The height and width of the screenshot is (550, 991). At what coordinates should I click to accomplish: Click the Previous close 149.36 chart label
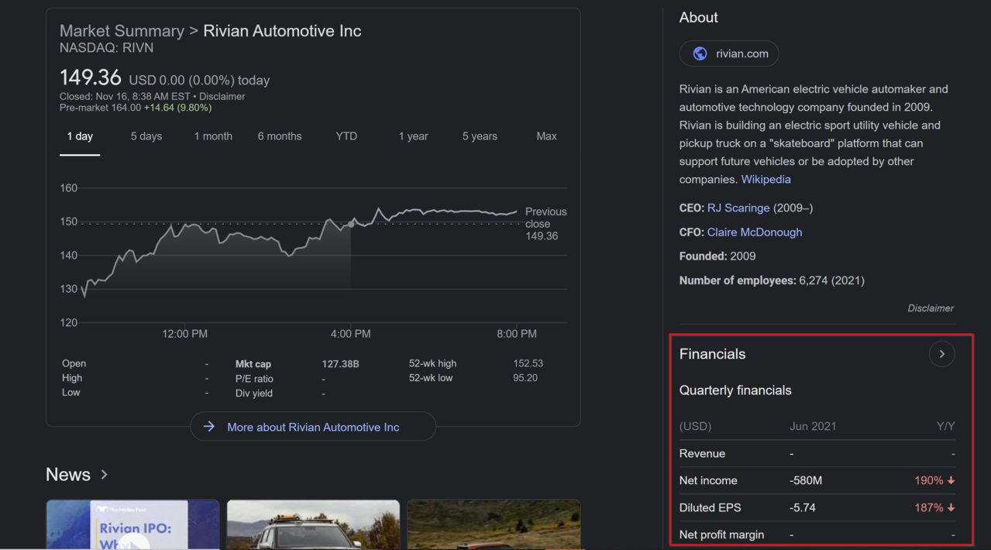coord(545,224)
